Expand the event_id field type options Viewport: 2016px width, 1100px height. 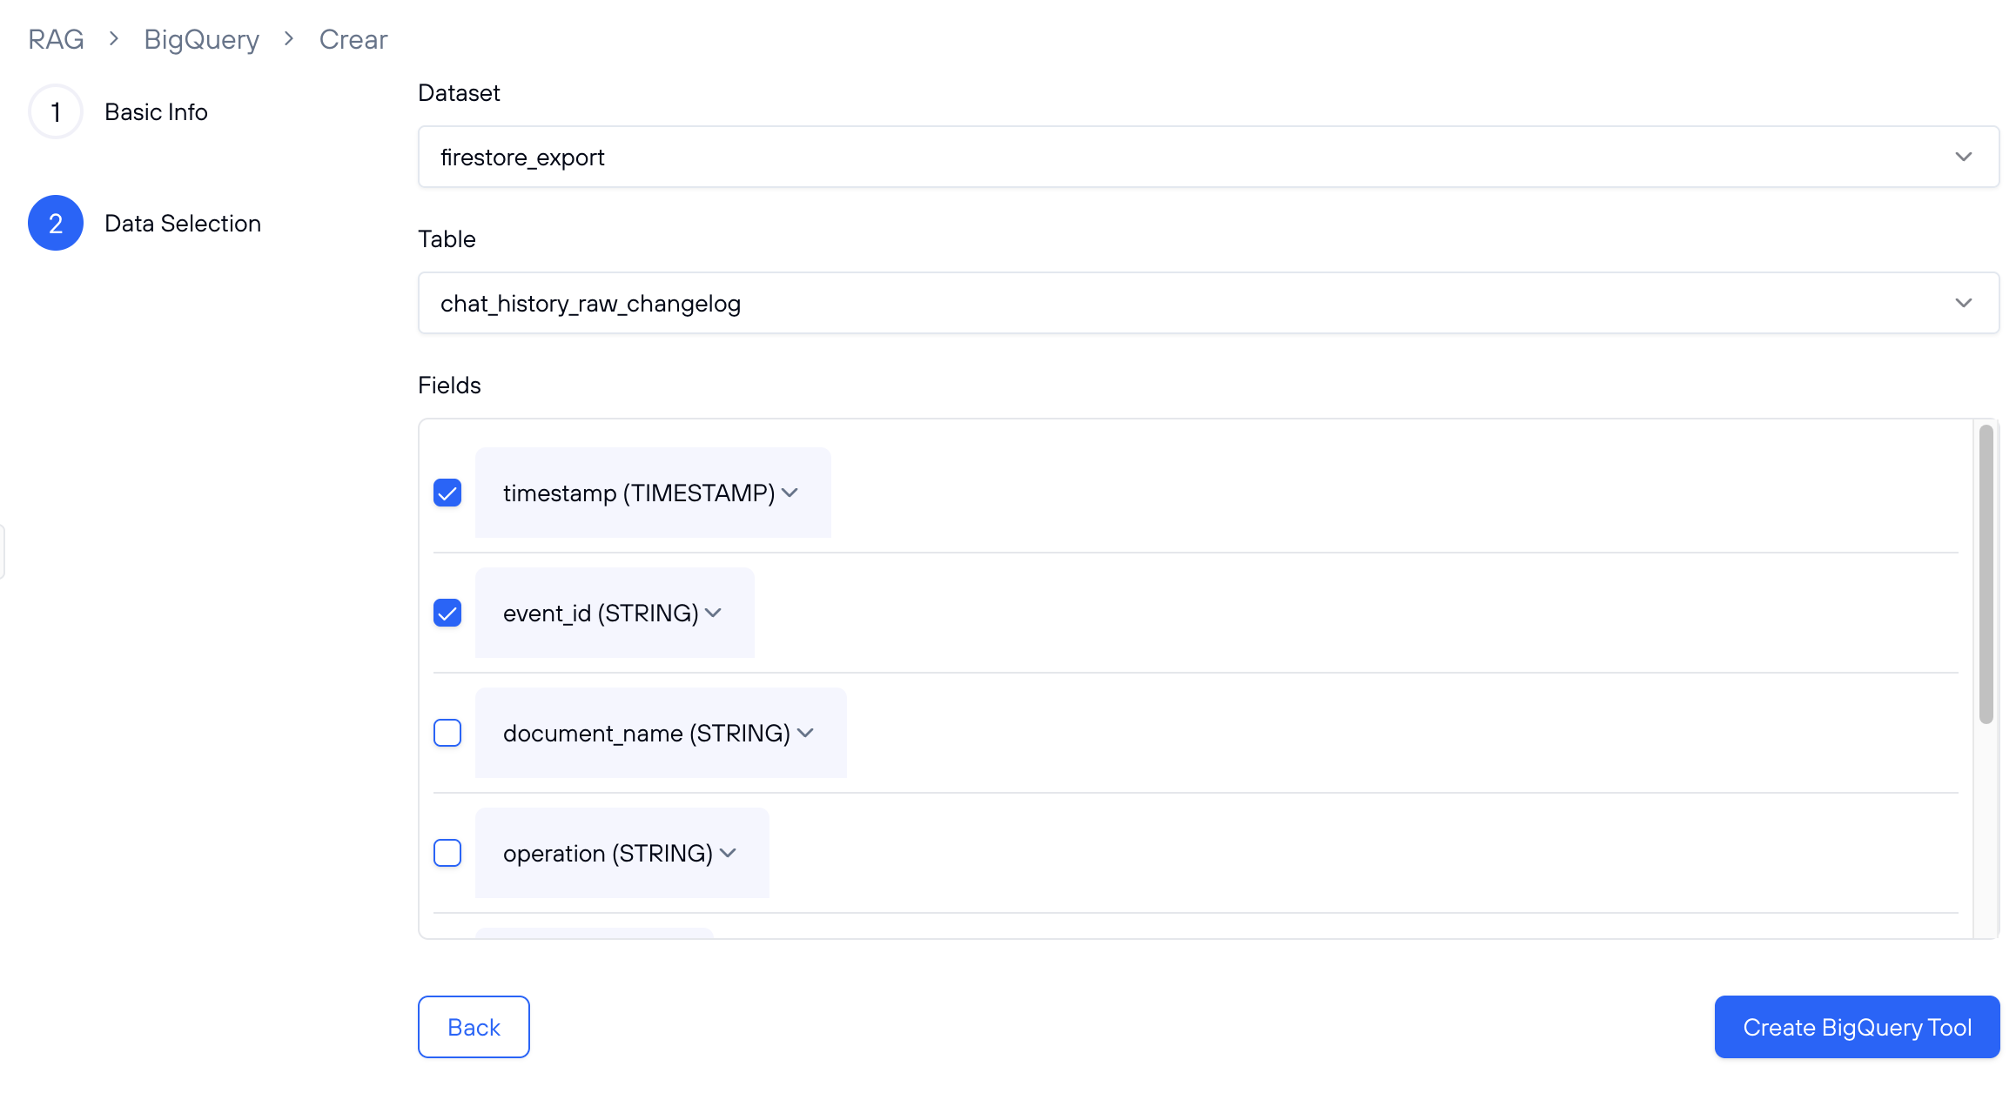[x=714, y=613]
